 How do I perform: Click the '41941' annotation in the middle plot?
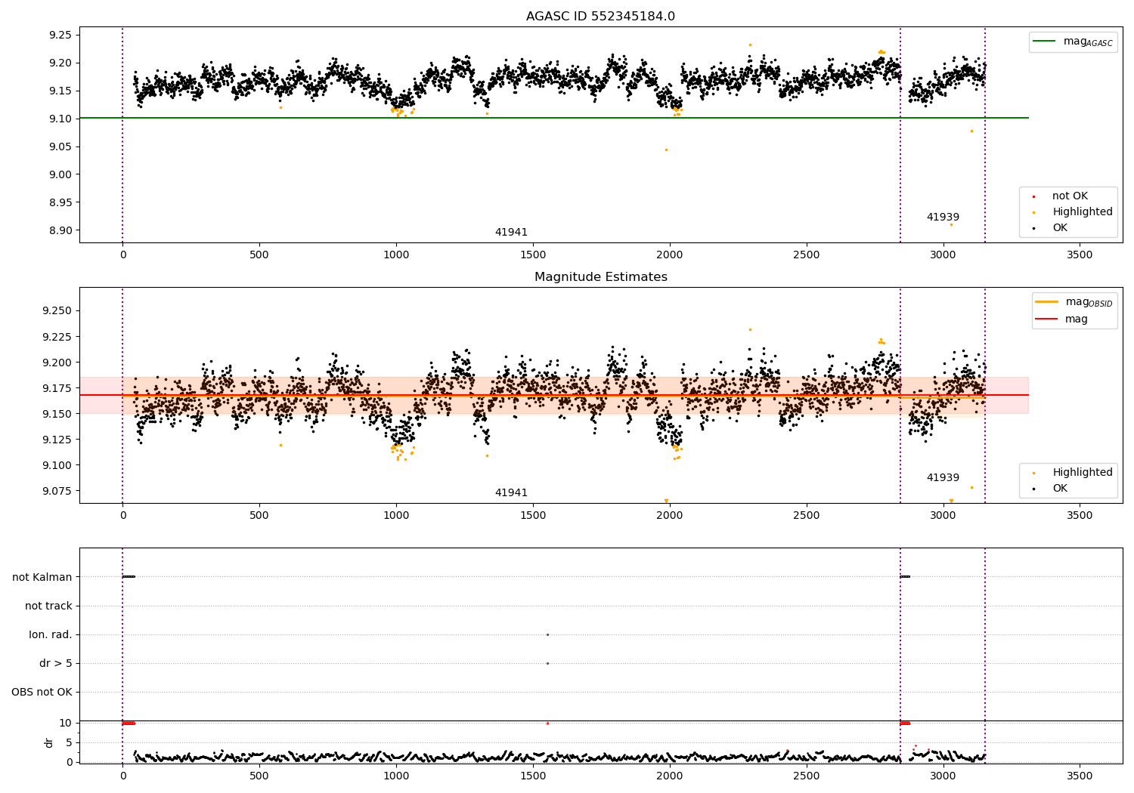point(511,493)
